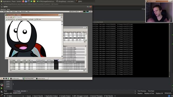This screenshot has height=97, width=173.
Task: Switch to the QEMU task in panel
Action: click(79, 1)
